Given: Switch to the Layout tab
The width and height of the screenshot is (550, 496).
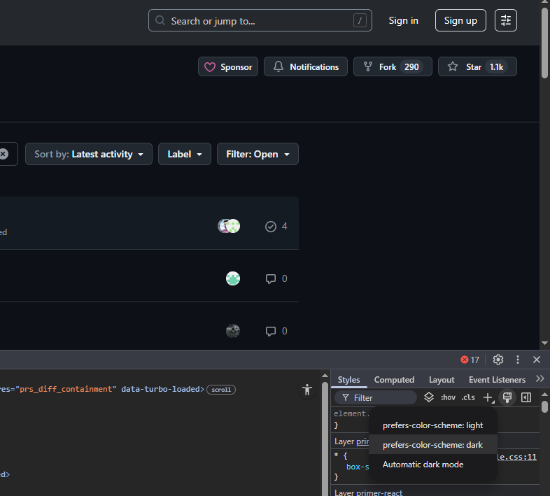Looking at the screenshot, I should [x=442, y=380].
